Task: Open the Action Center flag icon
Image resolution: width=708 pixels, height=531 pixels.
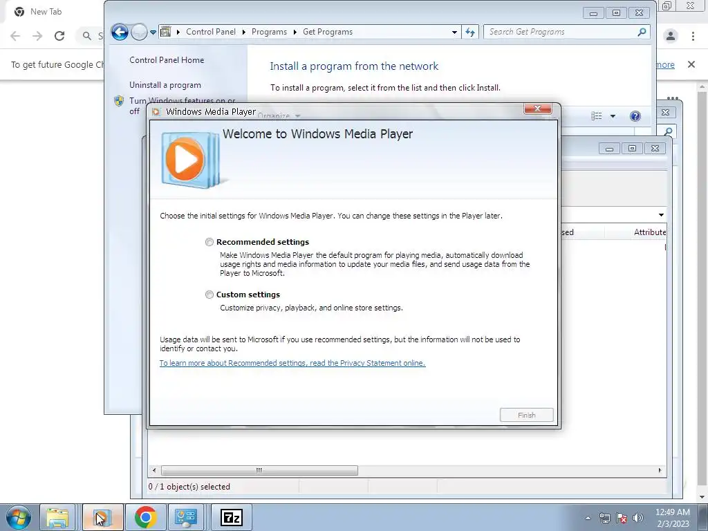Action: click(622, 518)
